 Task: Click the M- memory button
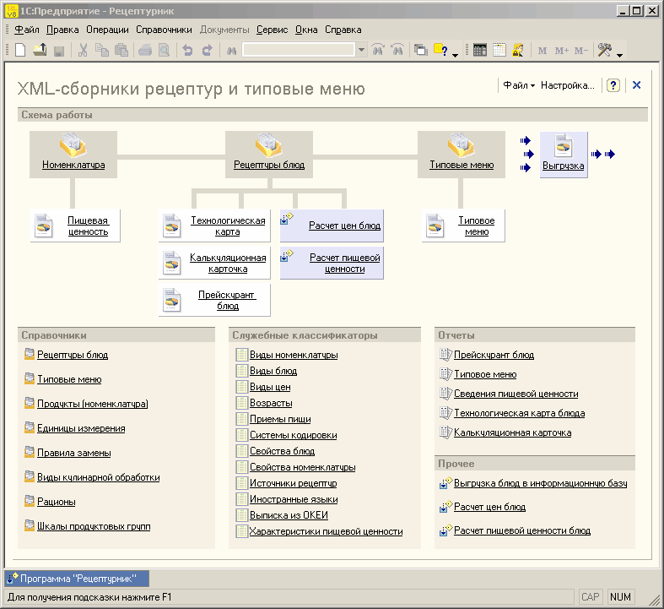[x=581, y=51]
